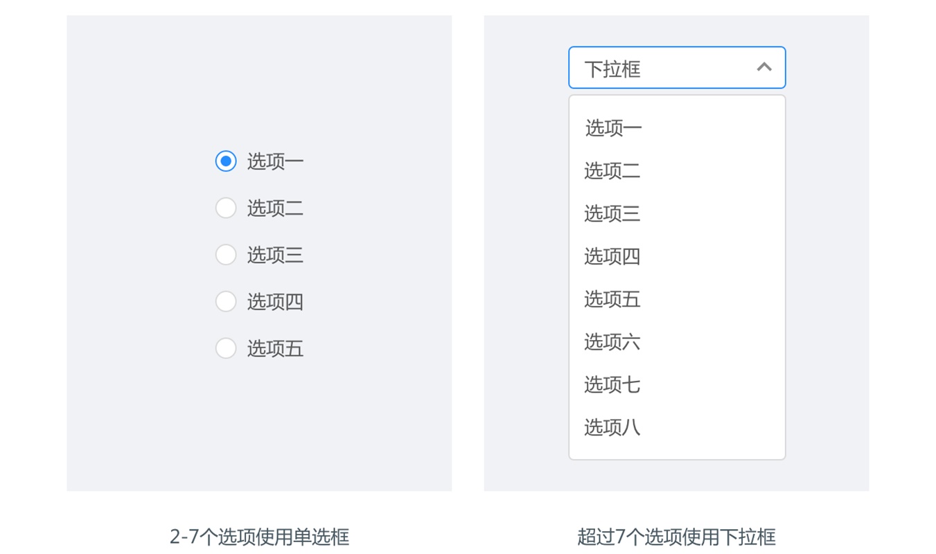
Task: Choose 选项一 from dropdown list
Action: coord(677,128)
